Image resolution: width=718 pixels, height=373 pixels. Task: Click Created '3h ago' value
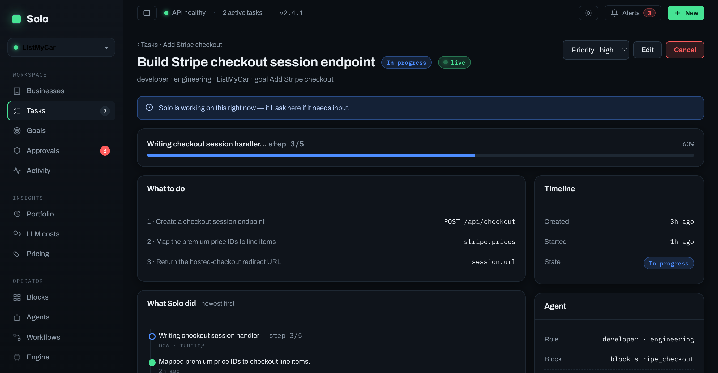[x=682, y=222]
